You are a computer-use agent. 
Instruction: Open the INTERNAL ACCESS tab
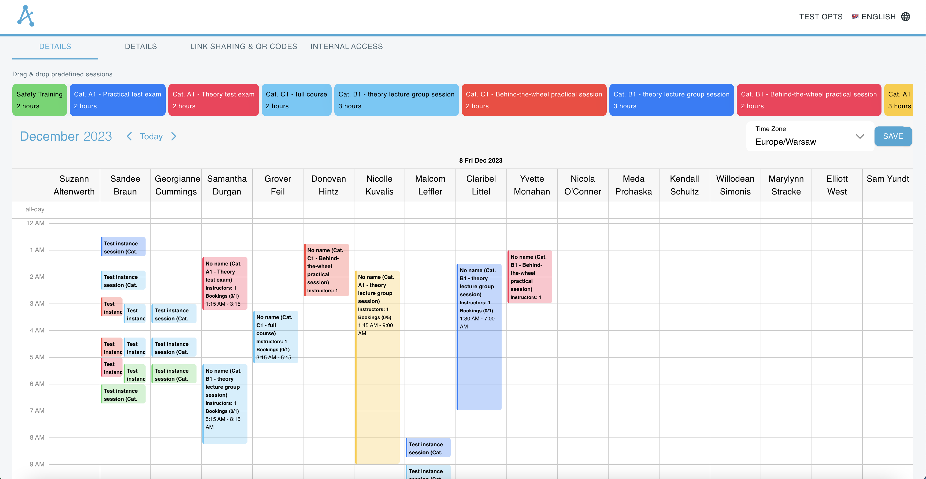click(x=347, y=46)
